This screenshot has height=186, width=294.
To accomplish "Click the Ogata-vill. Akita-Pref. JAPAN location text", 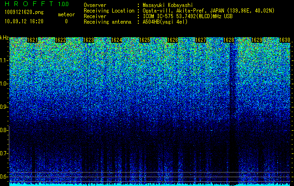I will pos(208,11).
